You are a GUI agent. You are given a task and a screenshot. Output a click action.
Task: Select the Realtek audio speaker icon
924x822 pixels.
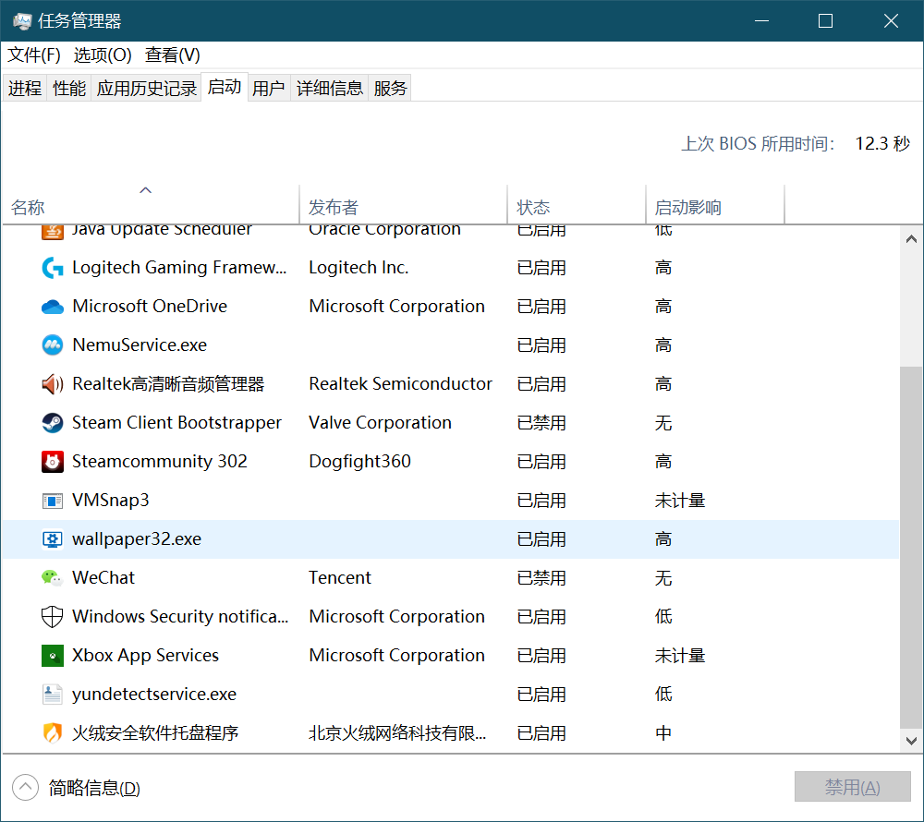[53, 384]
